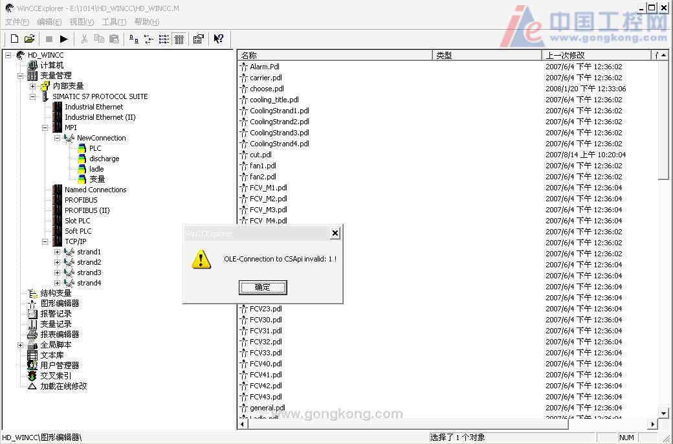The height and width of the screenshot is (444, 673).
Task: Sort files by the 名称 column header
Action: click(x=335, y=56)
